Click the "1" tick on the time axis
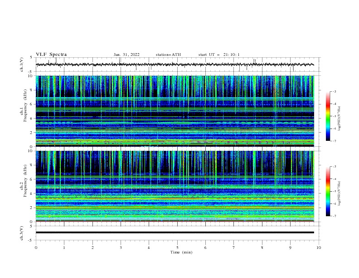The image size is (359, 278). tap(64, 248)
